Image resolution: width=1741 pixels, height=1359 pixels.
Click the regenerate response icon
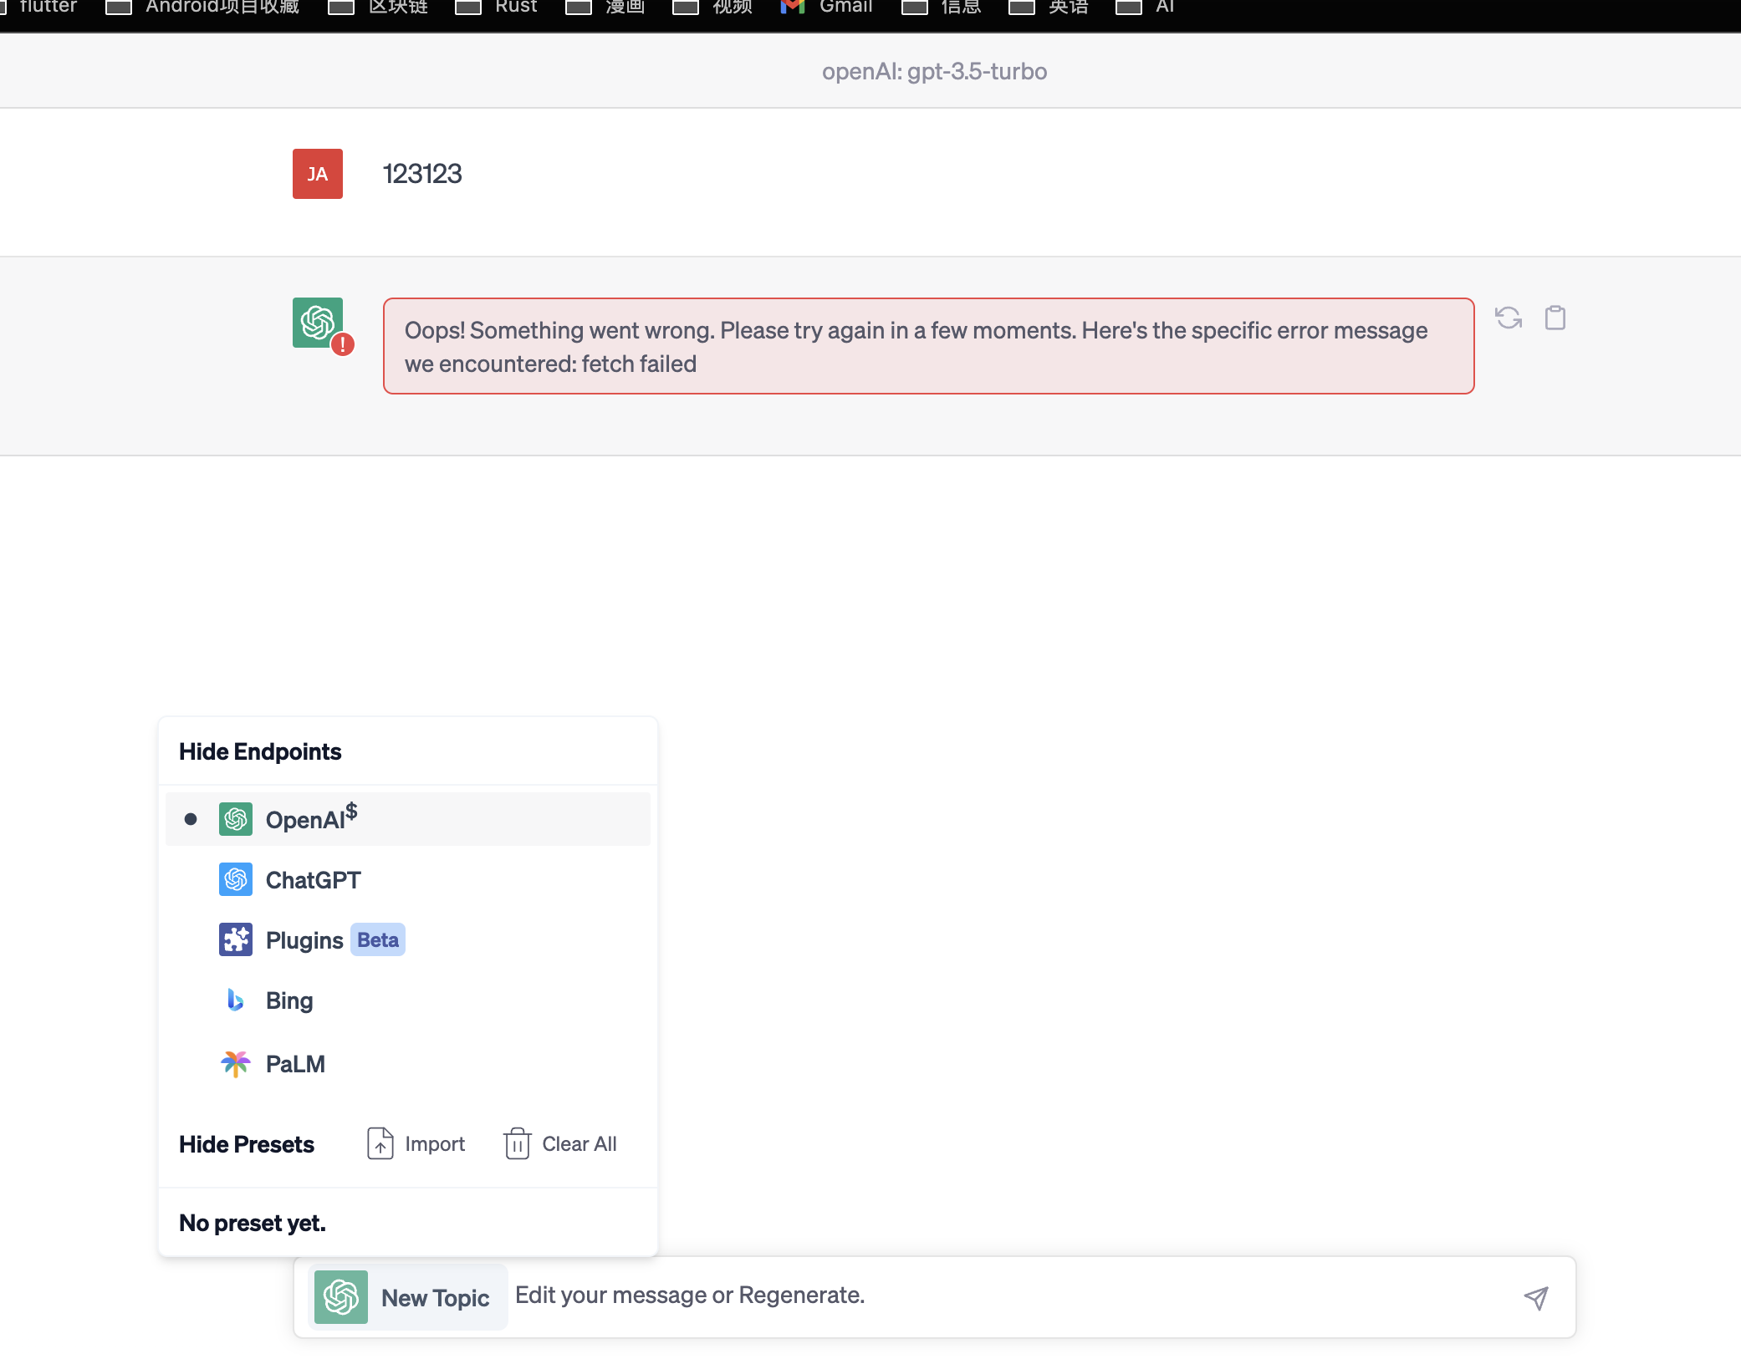point(1509,318)
